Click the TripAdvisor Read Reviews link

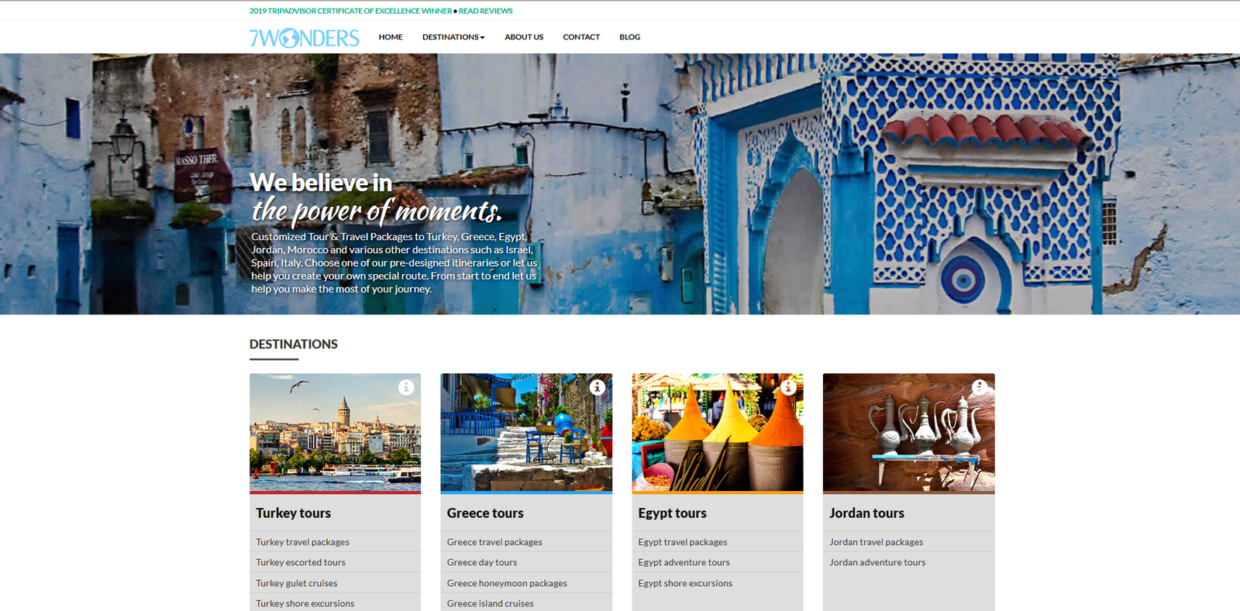(x=485, y=11)
